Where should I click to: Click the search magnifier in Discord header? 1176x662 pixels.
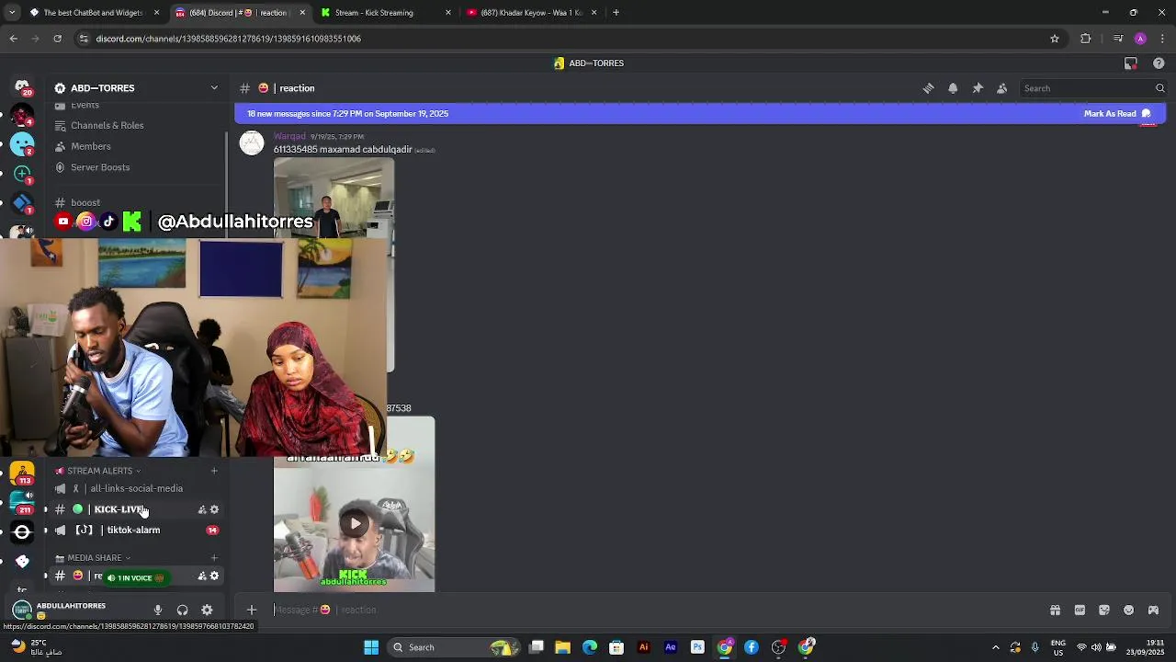tap(1159, 88)
